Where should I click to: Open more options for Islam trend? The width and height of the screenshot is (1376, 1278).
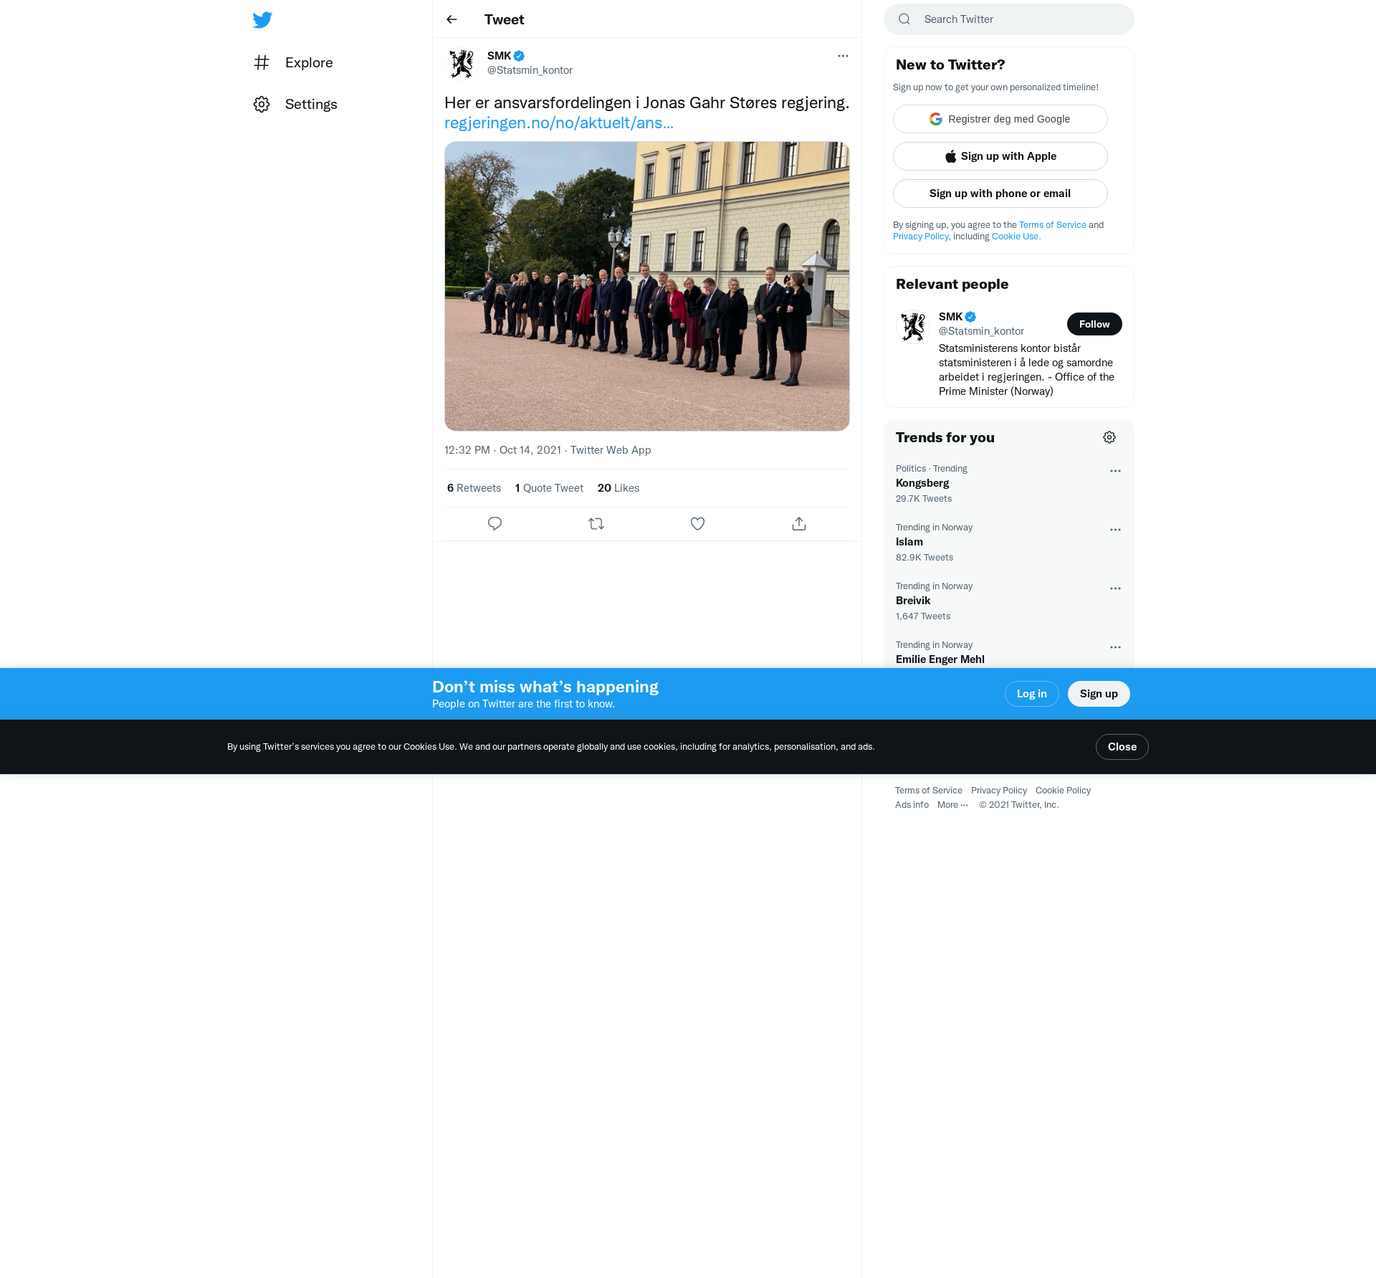click(1115, 530)
